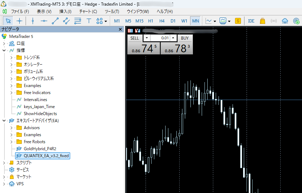Collapse the エキスパートアドバイザ(EA) tree node

click(4, 121)
